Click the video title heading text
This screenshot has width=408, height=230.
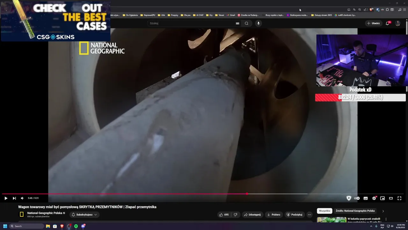[x=87, y=207]
